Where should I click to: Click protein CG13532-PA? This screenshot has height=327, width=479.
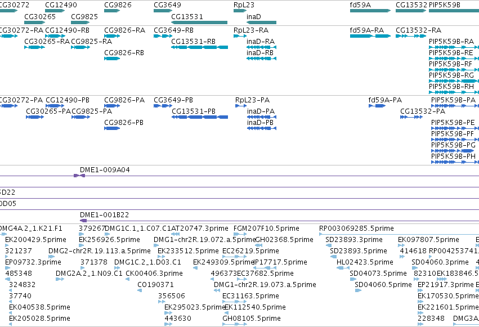pyautogui.click(x=411, y=117)
